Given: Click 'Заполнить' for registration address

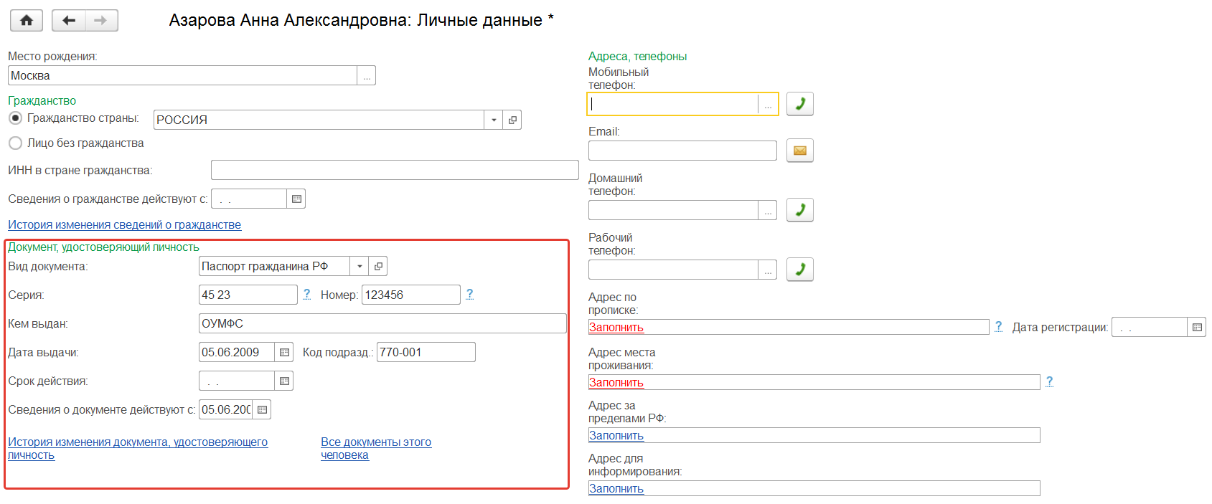Looking at the screenshot, I should [x=616, y=328].
